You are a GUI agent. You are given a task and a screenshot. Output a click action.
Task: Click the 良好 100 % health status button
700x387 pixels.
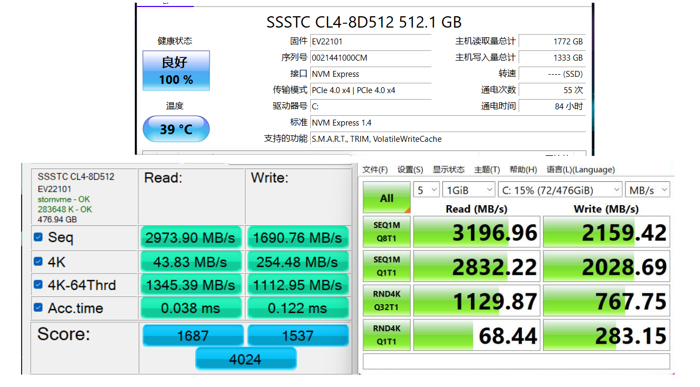pyautogui.click(x=176, y=71)
